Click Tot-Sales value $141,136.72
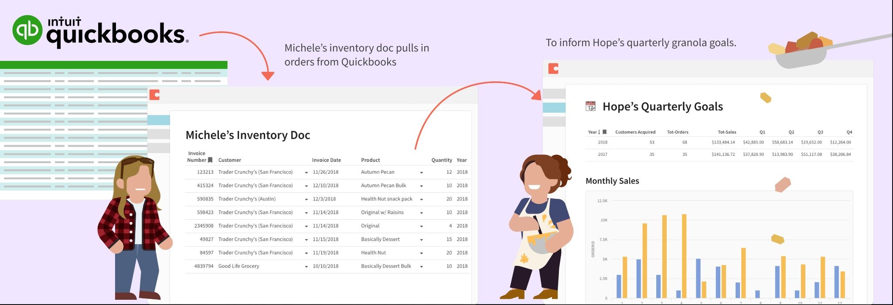Screen dimensions: 893x305 [723, 154]
